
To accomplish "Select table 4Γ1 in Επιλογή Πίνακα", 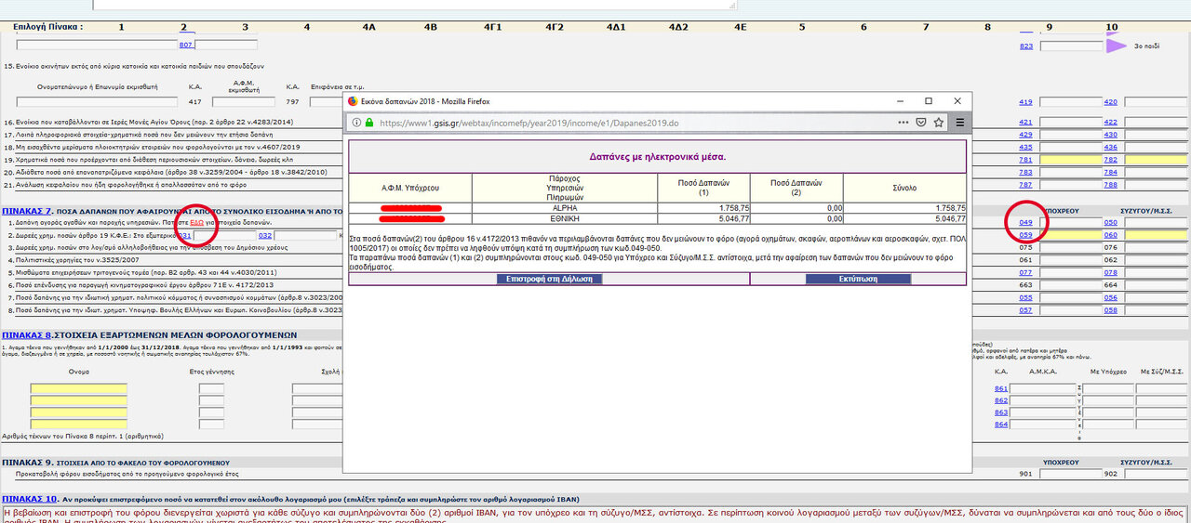I will click(x=492, y=27).
